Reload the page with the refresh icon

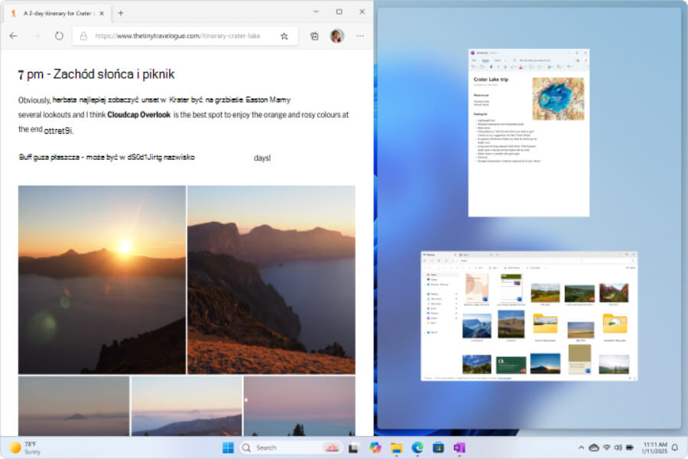pyautogui.click(x=59, y=35)
